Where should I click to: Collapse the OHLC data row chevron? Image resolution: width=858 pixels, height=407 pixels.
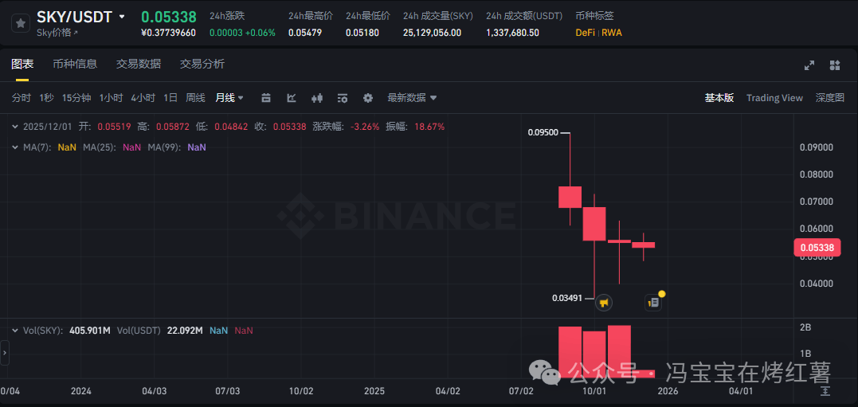pyautogui.click(x=15, y=127)
